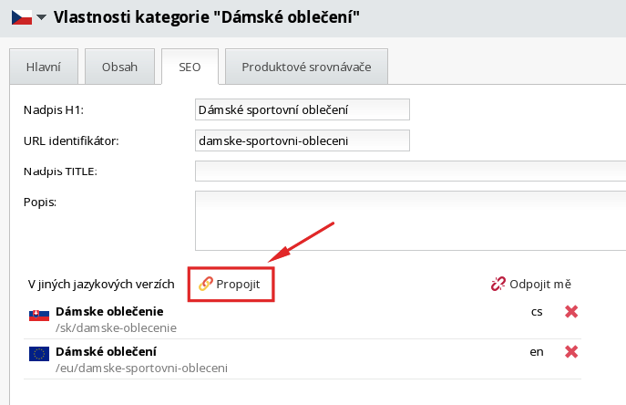
Task: Click the Nadpis H1 input field
Action: point(303,109)
